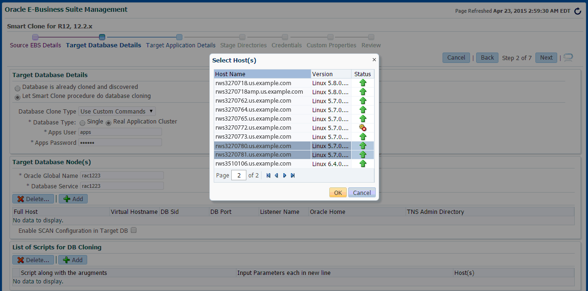Screen dimensions: 588x291
Task: Click the up status icon for rws3270773
Action: 363,137
